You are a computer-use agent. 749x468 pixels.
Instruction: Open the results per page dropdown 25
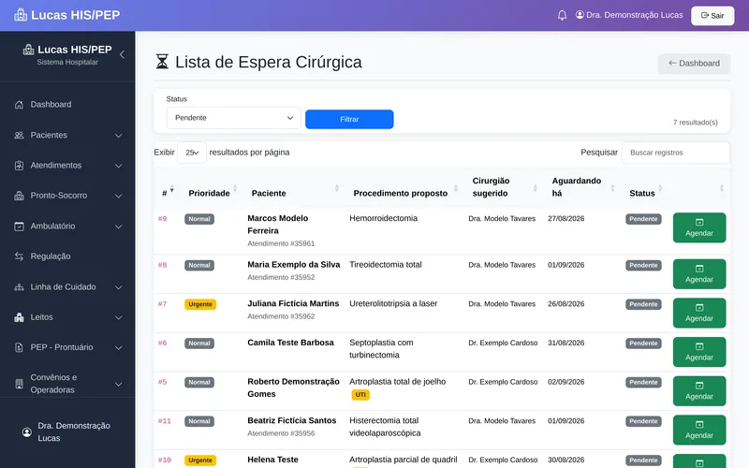(192, 153)
